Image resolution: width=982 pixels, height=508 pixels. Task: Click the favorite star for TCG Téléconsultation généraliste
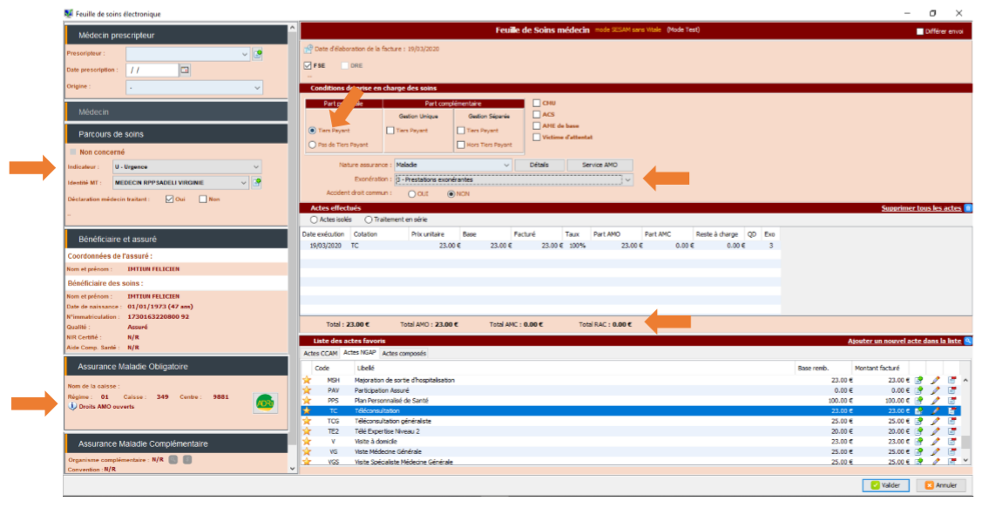[307, 421]
